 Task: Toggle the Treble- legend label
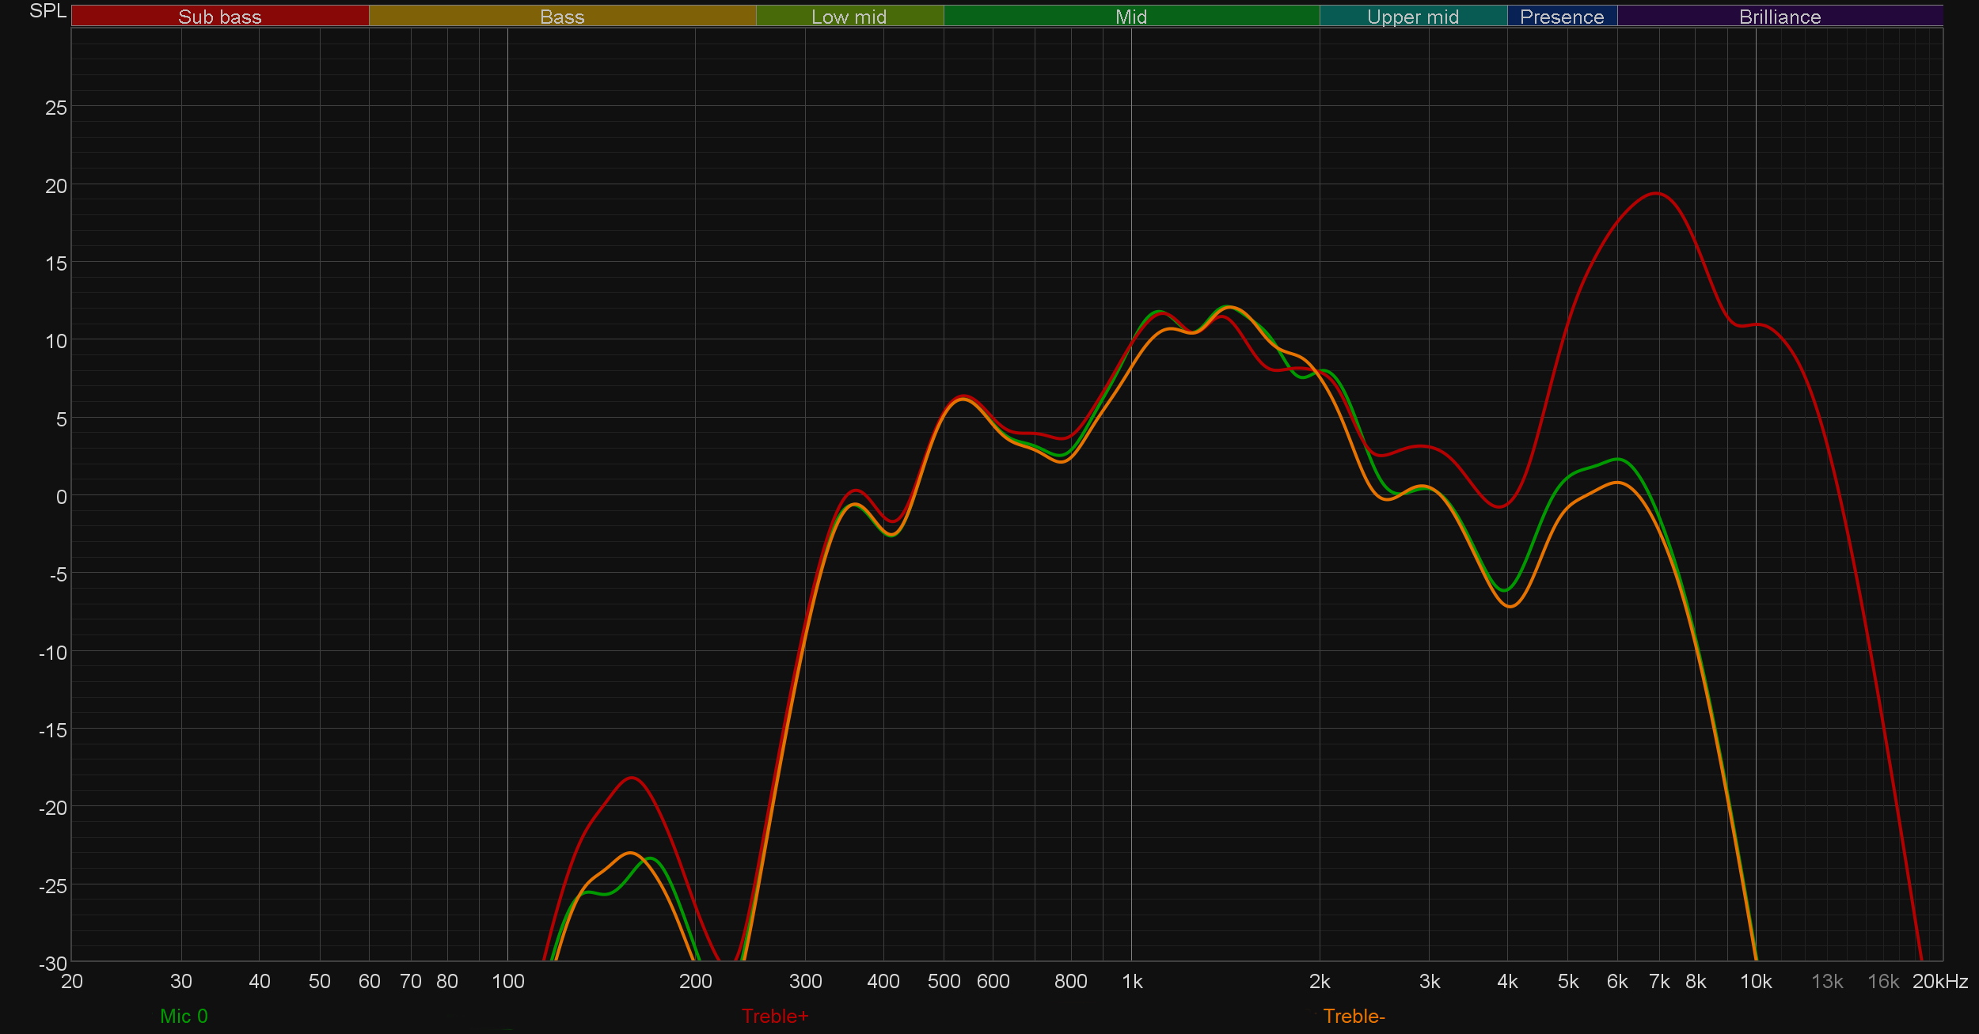point(1354,1016)
